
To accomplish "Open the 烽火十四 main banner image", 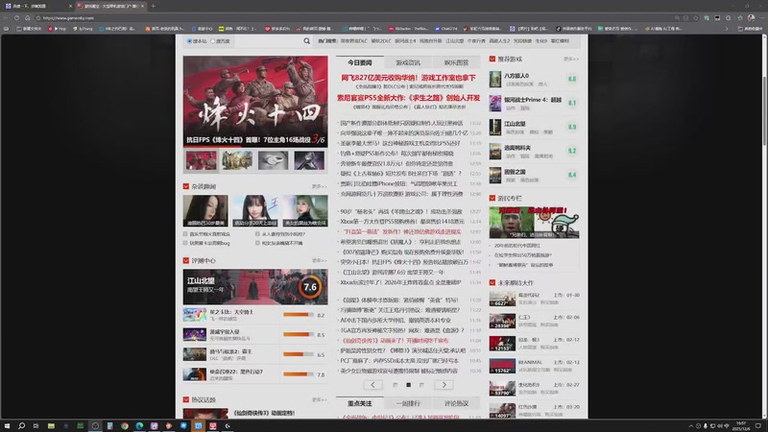I will [255, 101].
